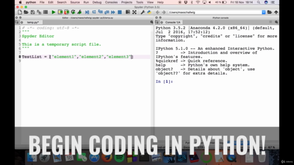Viewport: 294px width, 165px height.
Task: Close the IPython console pane
Action: pyautogui.click(x=156, y=18)
